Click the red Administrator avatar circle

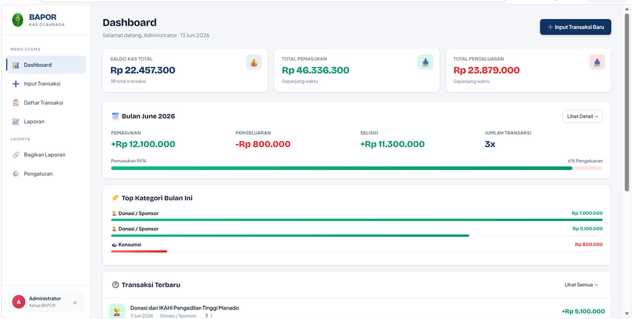tap(19, 302)
